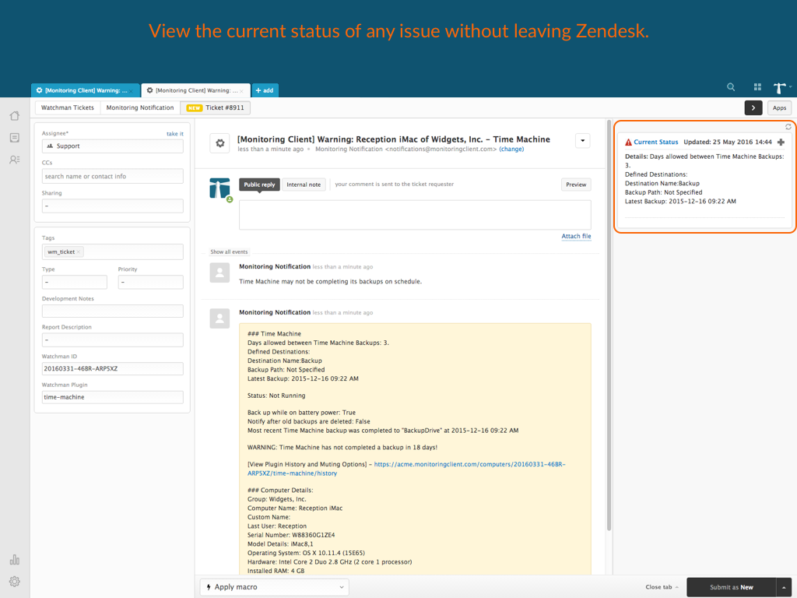Switch to the Watchman Tickets tab
The height and width of the screenshot is (598, 797).
pyautogui.click(x=67, y=107)
